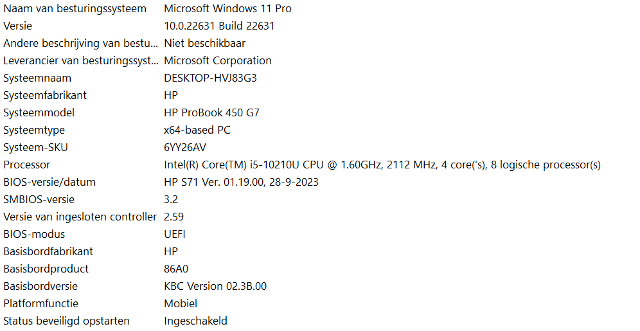The height and width of the screenshot is (331, 640).
Task: Select the BIOS-versie/datum row
Action: (x=320, y=182)
